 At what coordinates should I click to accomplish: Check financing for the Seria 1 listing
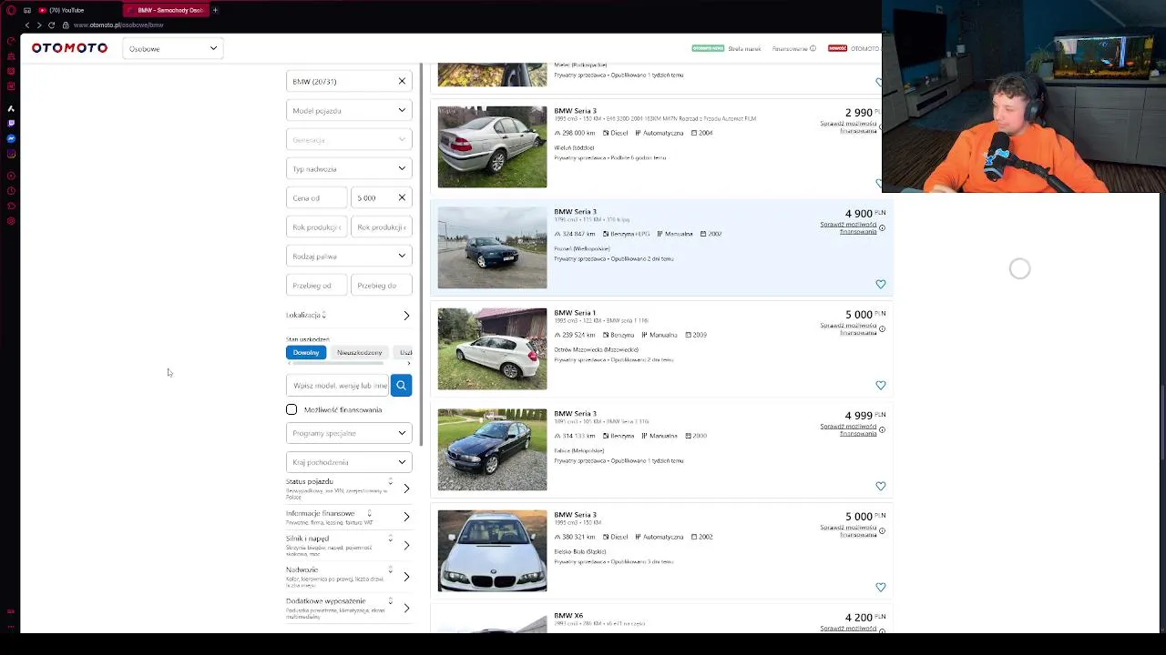click(x=848, y=328)
